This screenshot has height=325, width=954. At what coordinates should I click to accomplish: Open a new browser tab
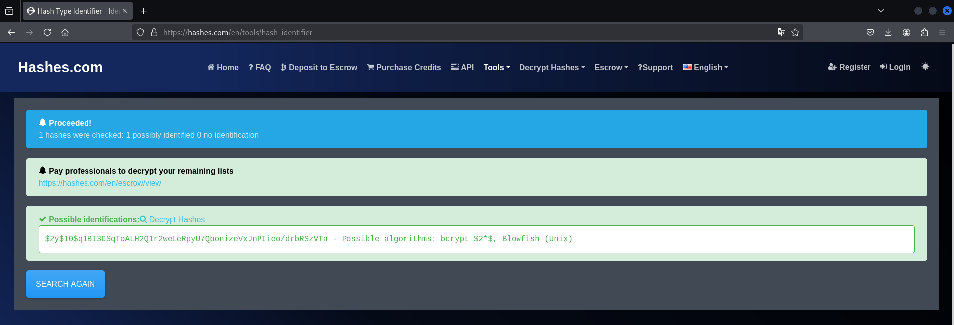(x=143, y=11)
